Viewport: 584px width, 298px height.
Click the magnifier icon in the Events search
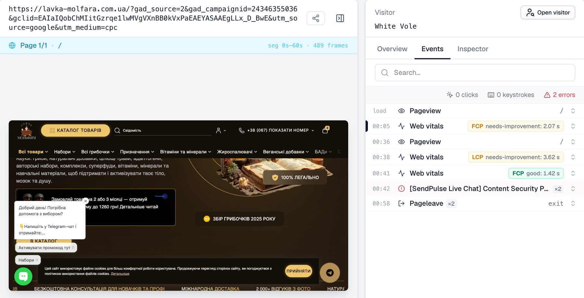pos(385,73)
